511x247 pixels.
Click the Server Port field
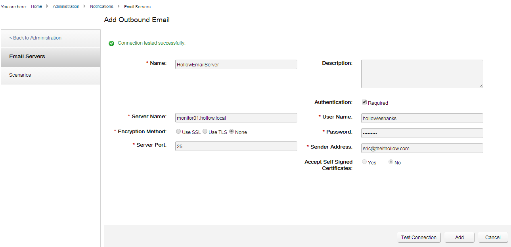pos(236,146)
